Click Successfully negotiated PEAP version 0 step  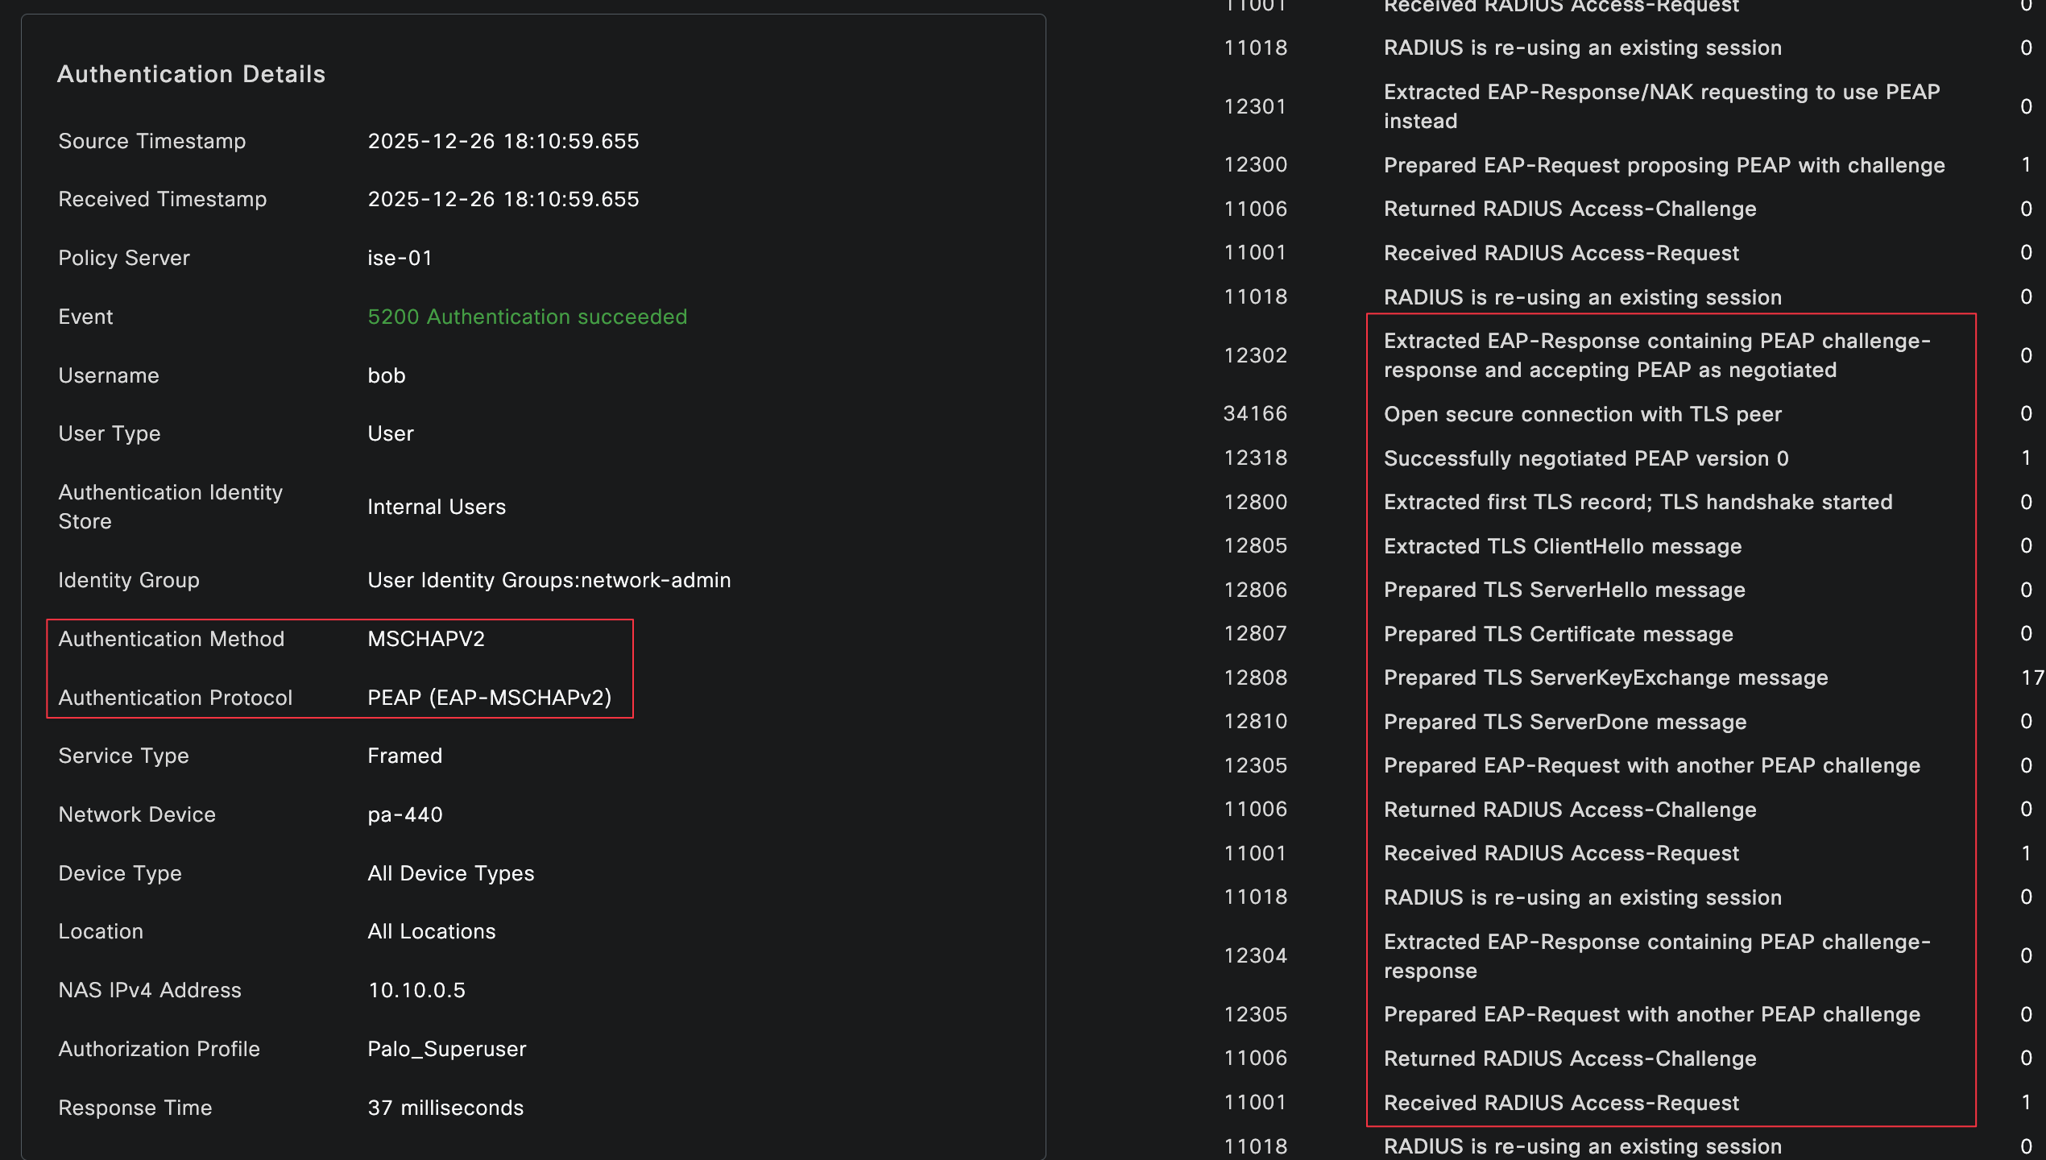pyautogui.click(x=1585, y=458)
